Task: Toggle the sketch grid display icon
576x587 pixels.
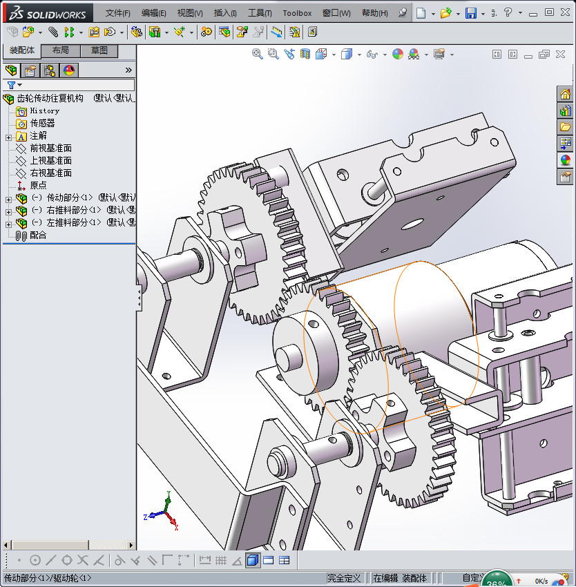Action: point(221,560)
